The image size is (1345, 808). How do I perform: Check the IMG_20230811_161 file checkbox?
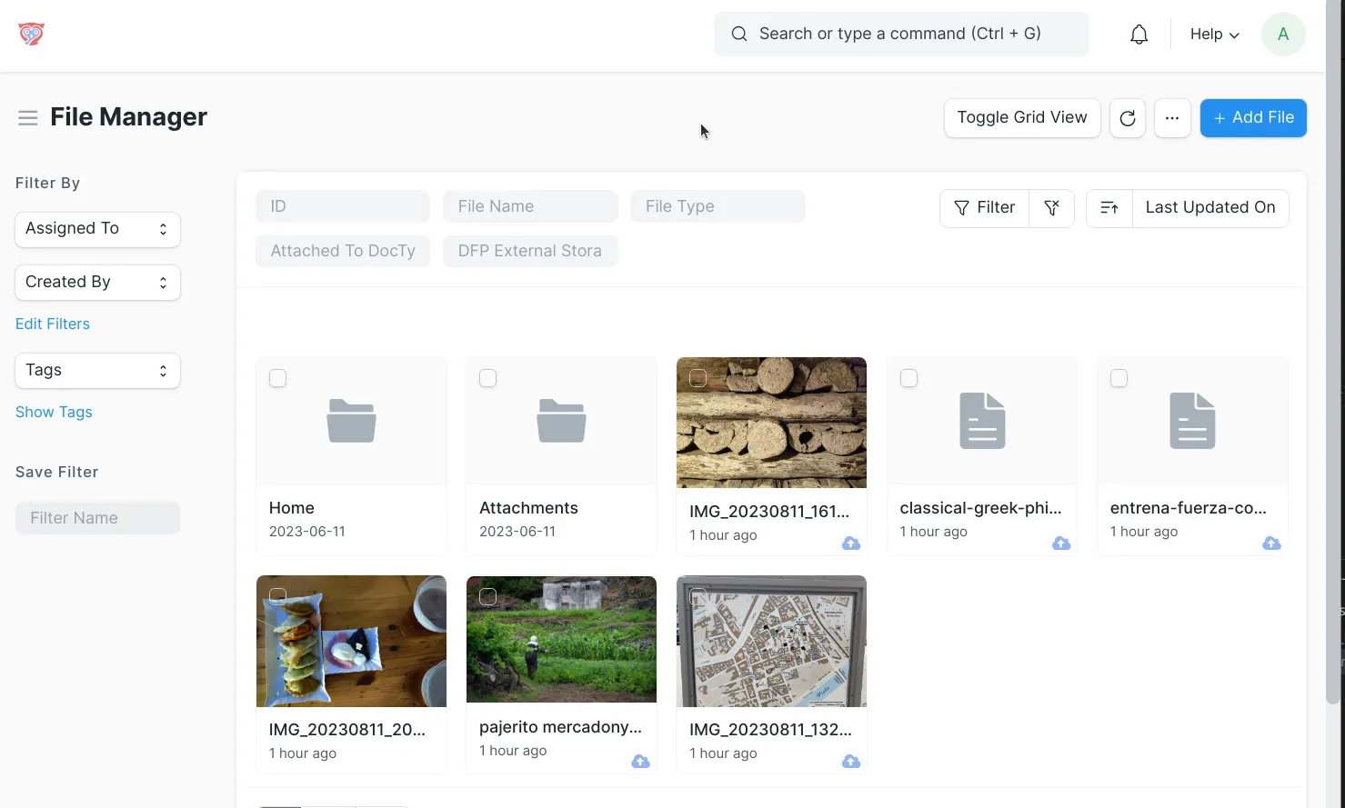click(x=698, y=378)
